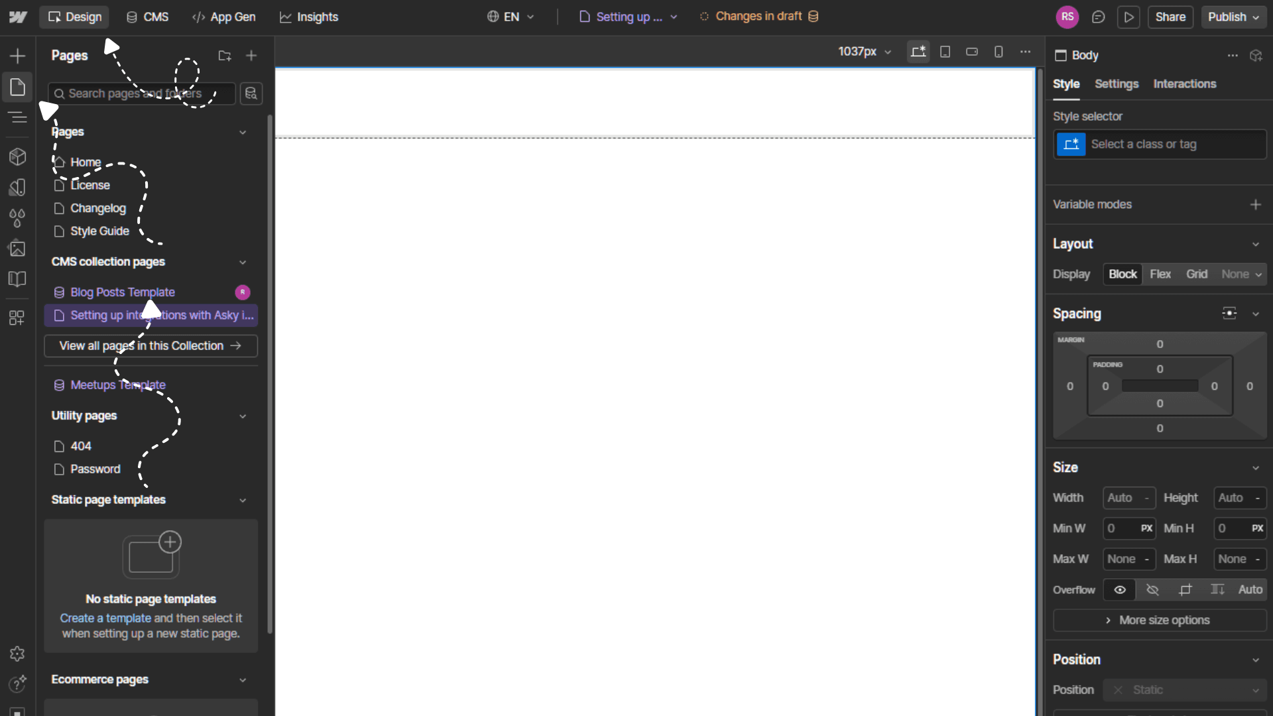Set Overflow to hidden
The width and height of the screenshot is (1273, 716).
click(x=1152, y=590)
